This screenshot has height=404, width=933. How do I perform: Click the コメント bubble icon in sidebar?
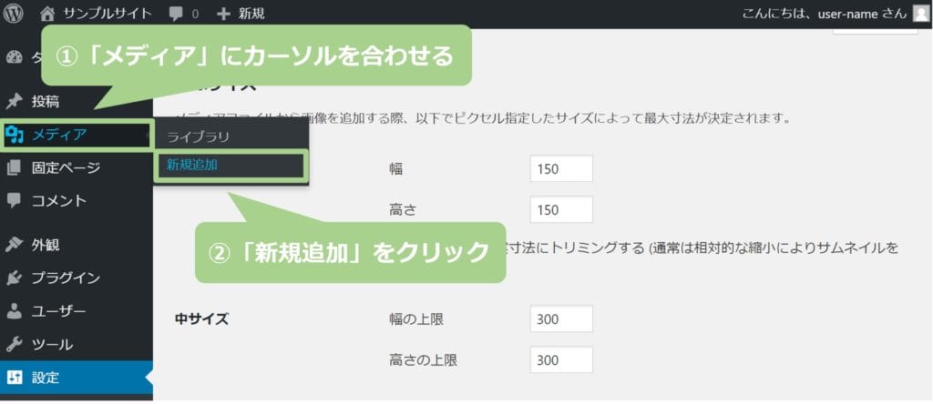[14, 200]
